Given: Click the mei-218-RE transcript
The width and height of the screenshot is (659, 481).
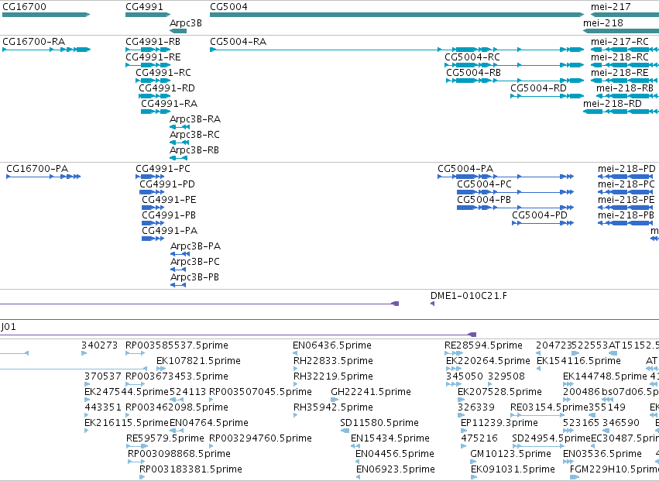Looking at the screenshot, I should pos(624,81).
